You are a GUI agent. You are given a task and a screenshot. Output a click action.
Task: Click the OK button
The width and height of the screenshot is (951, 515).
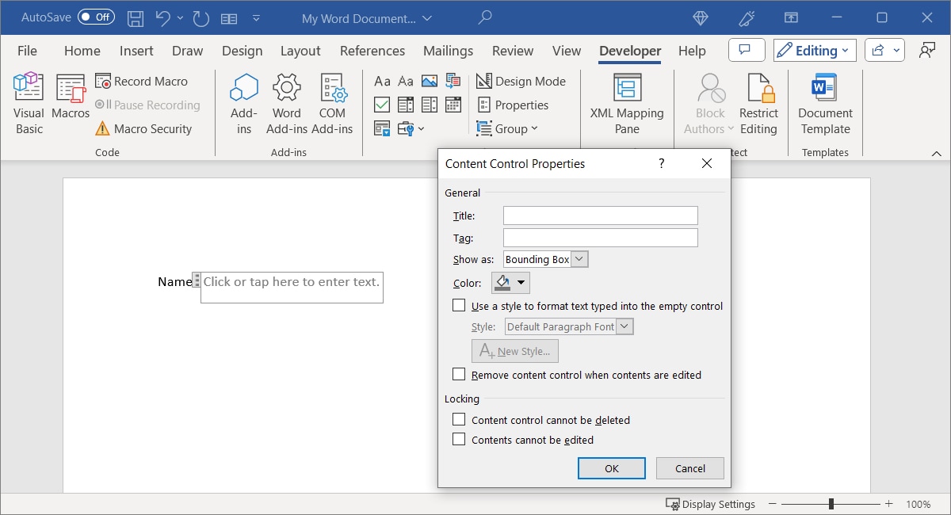pyautogui.click(x=611, y=467)
